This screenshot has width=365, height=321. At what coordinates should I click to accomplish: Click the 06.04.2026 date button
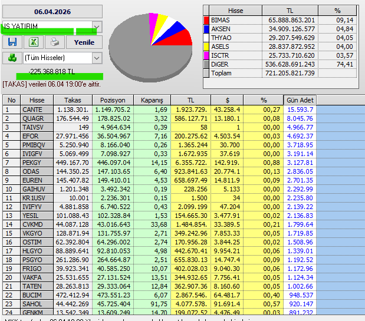(x=52, y=12)
